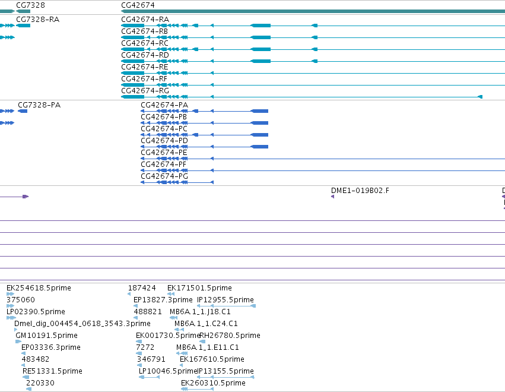Click the CG42674-RC transcript label
505x392 pixels.
(x=145, y=43)
